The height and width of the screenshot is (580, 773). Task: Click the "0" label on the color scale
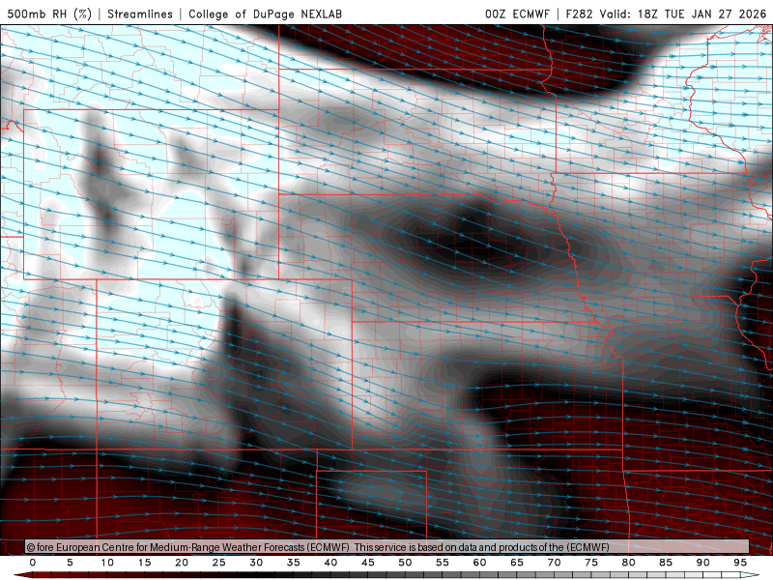(33, 563)
